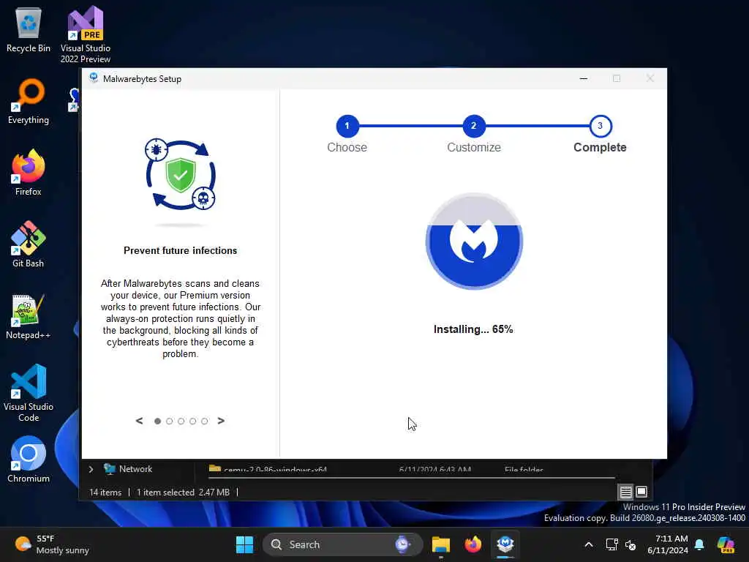Viewport: 749px width, 562px height.
Task: Launch Chromium desktop shortcut
Action: click(29, 460)
